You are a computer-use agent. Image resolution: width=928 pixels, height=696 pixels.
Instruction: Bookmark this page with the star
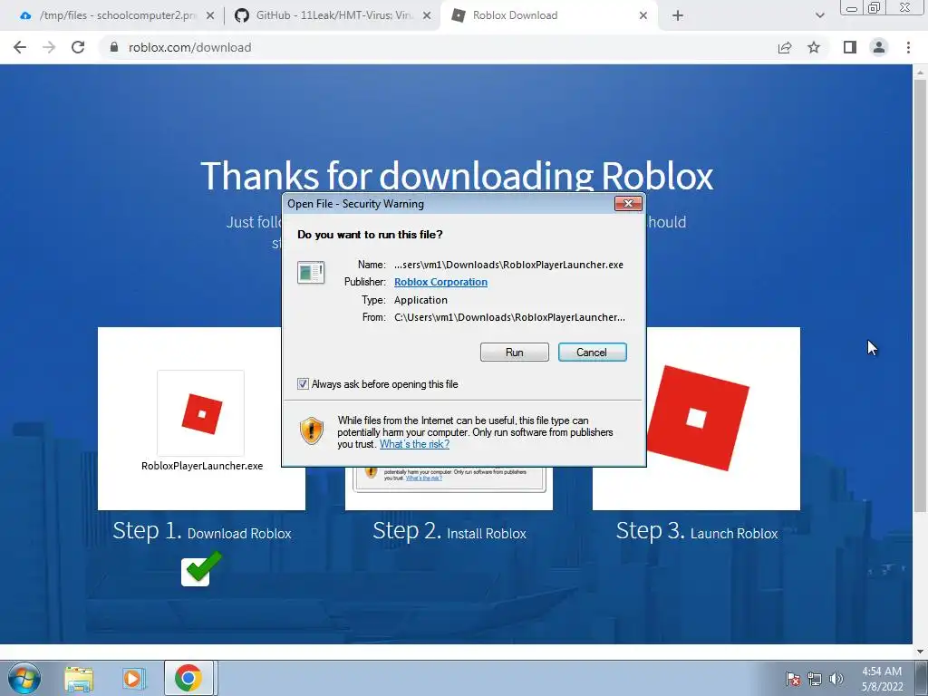pos(814,47)
